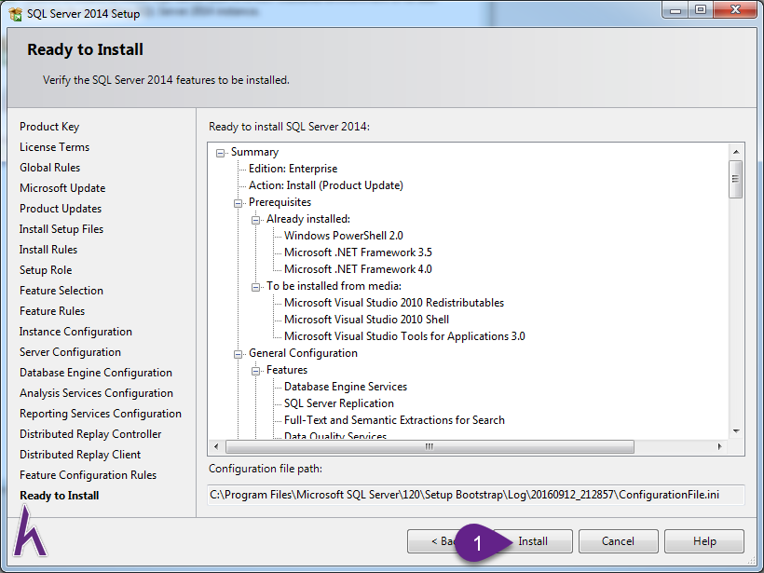The width and height of the screenshot is (764, 573).
Task: Click the horizontal scrollbar left arrow
Action: coord(216,446)
